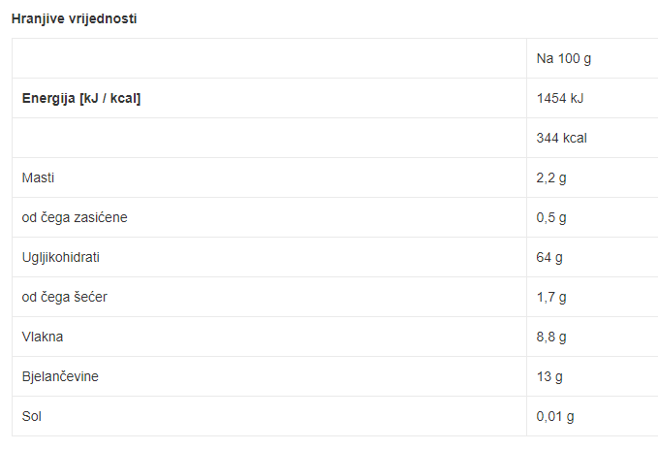Select the 0,01 g salt value
This screenshot has width=658, height=450.
point(554,416)
